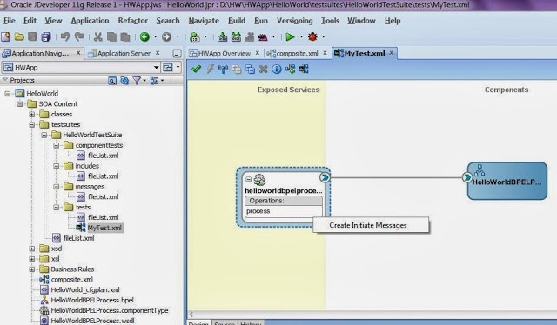Click the horizontal scrollbar left arrow
The width and height of the screenshot is (557, 325).
click(x=191, y=315)
